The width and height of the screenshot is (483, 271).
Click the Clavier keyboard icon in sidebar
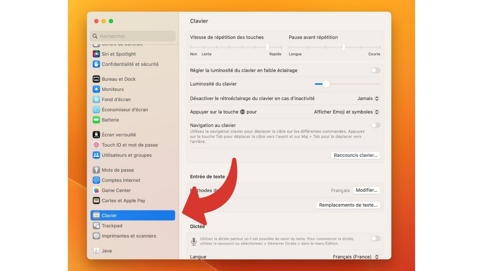96,216
